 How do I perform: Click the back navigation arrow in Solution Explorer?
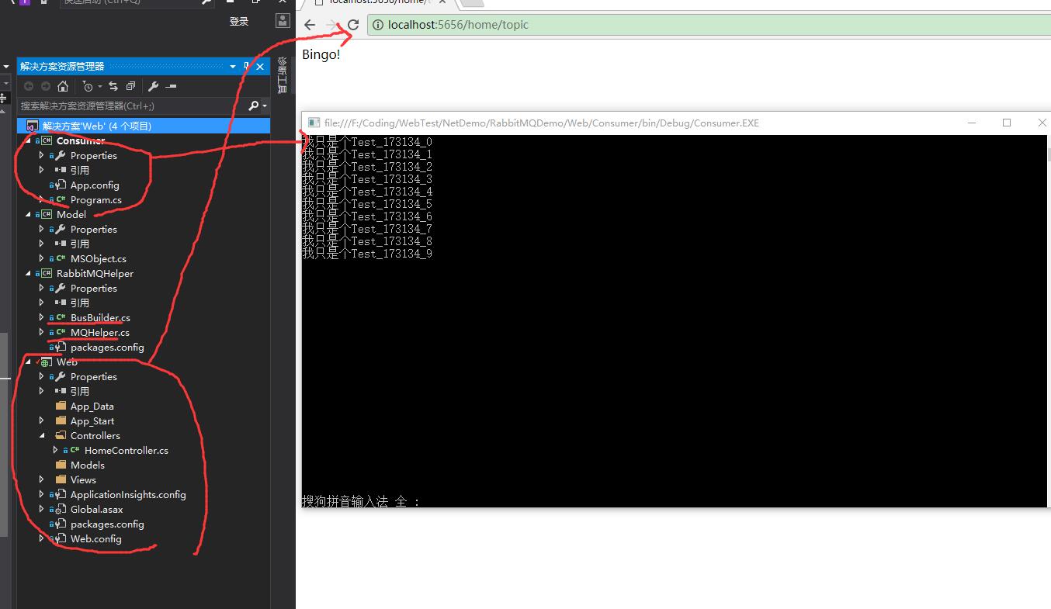click(29, 86)
